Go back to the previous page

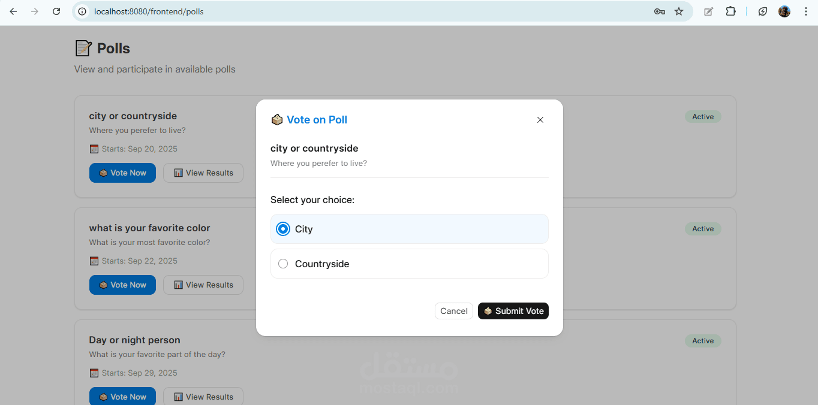[13, 11]
